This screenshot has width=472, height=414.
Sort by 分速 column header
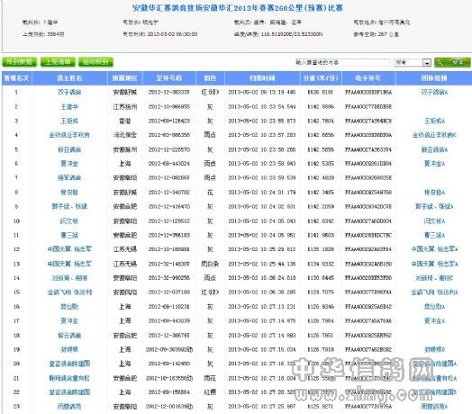(x=321, y=78)
